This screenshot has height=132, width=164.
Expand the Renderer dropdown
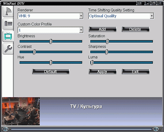(x=81, y=16)
